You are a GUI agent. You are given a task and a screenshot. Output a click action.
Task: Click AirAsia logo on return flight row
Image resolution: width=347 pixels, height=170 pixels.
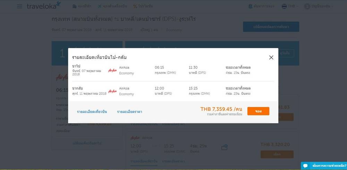pos(112,91)
